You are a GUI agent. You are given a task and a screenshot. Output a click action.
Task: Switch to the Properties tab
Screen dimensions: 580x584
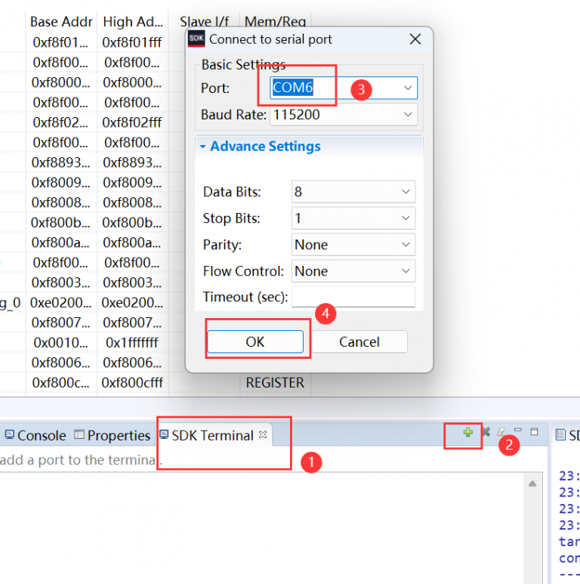click(113, 435)
